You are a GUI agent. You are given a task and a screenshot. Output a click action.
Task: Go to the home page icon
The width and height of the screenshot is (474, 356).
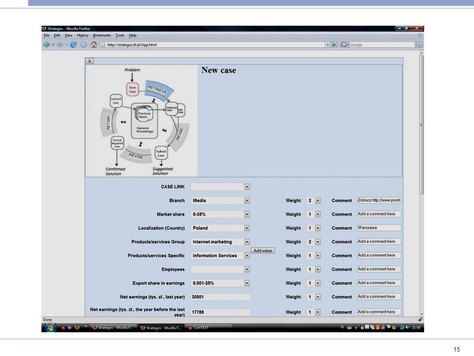coord(94,45)
